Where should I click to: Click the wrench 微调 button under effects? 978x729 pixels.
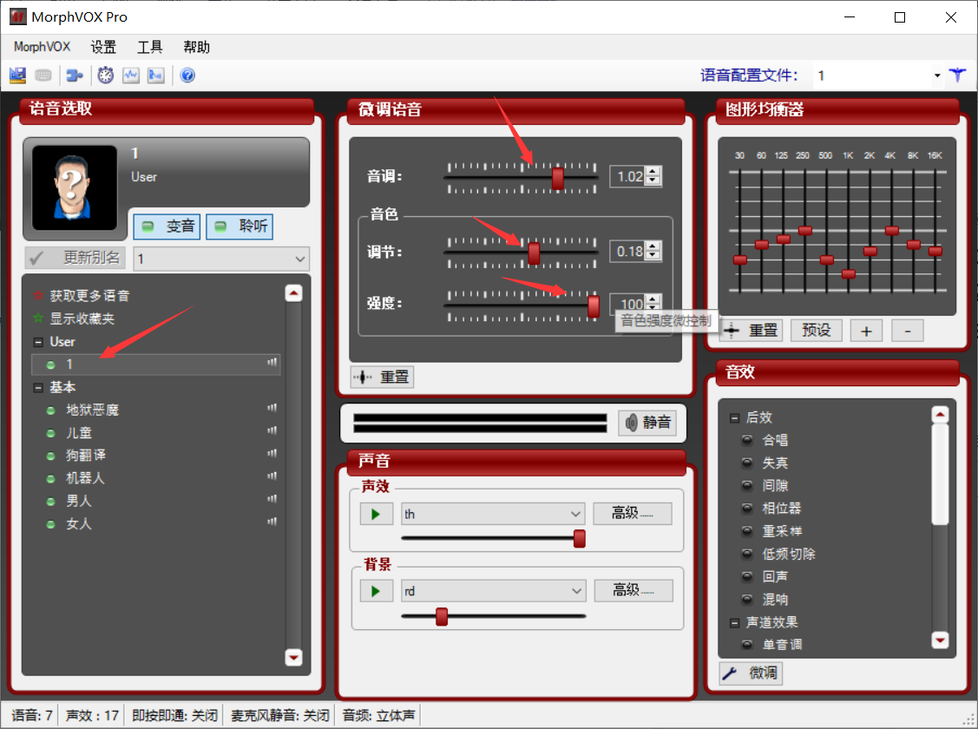751,673
